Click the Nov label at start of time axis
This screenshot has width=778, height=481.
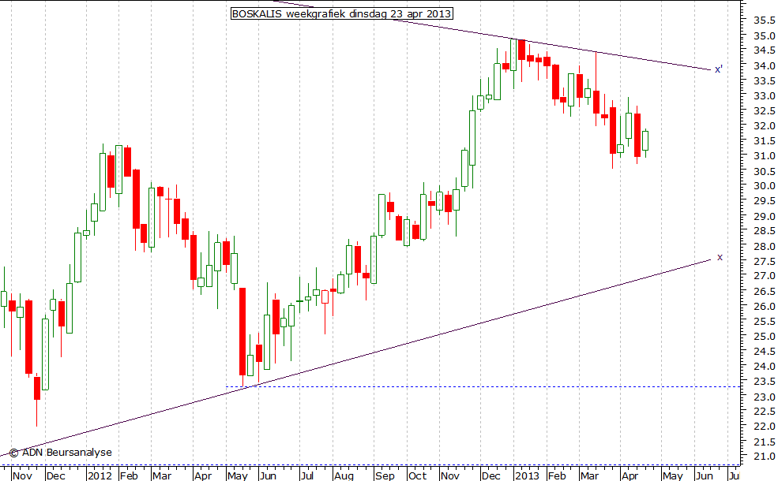(x=22, y=475)
